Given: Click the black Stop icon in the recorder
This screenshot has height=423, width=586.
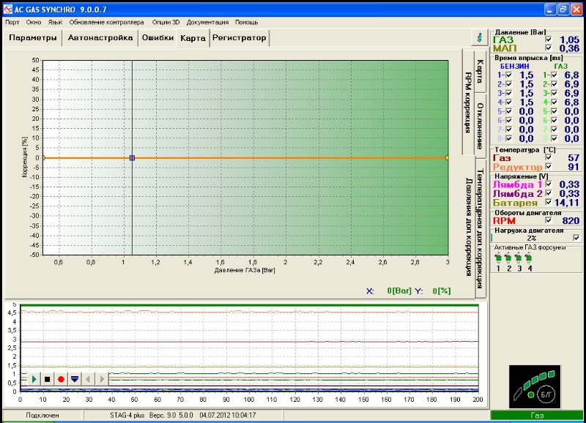Looking at the screenshot, I should point(47,378).
